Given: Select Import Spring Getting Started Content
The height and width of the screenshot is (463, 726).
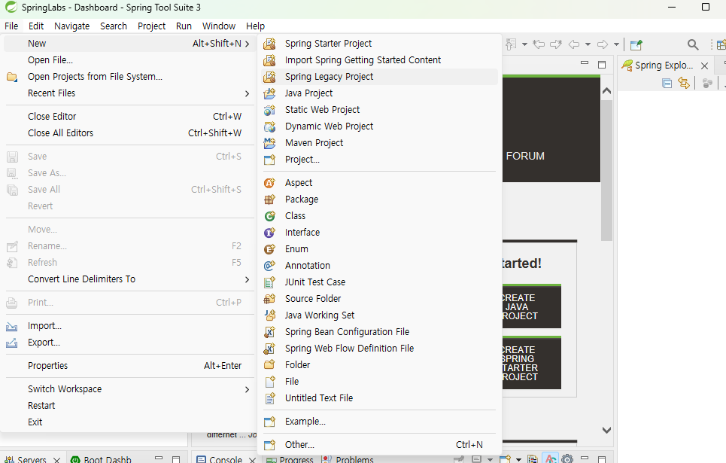Looking at the screenshot, I should [379, 60].
